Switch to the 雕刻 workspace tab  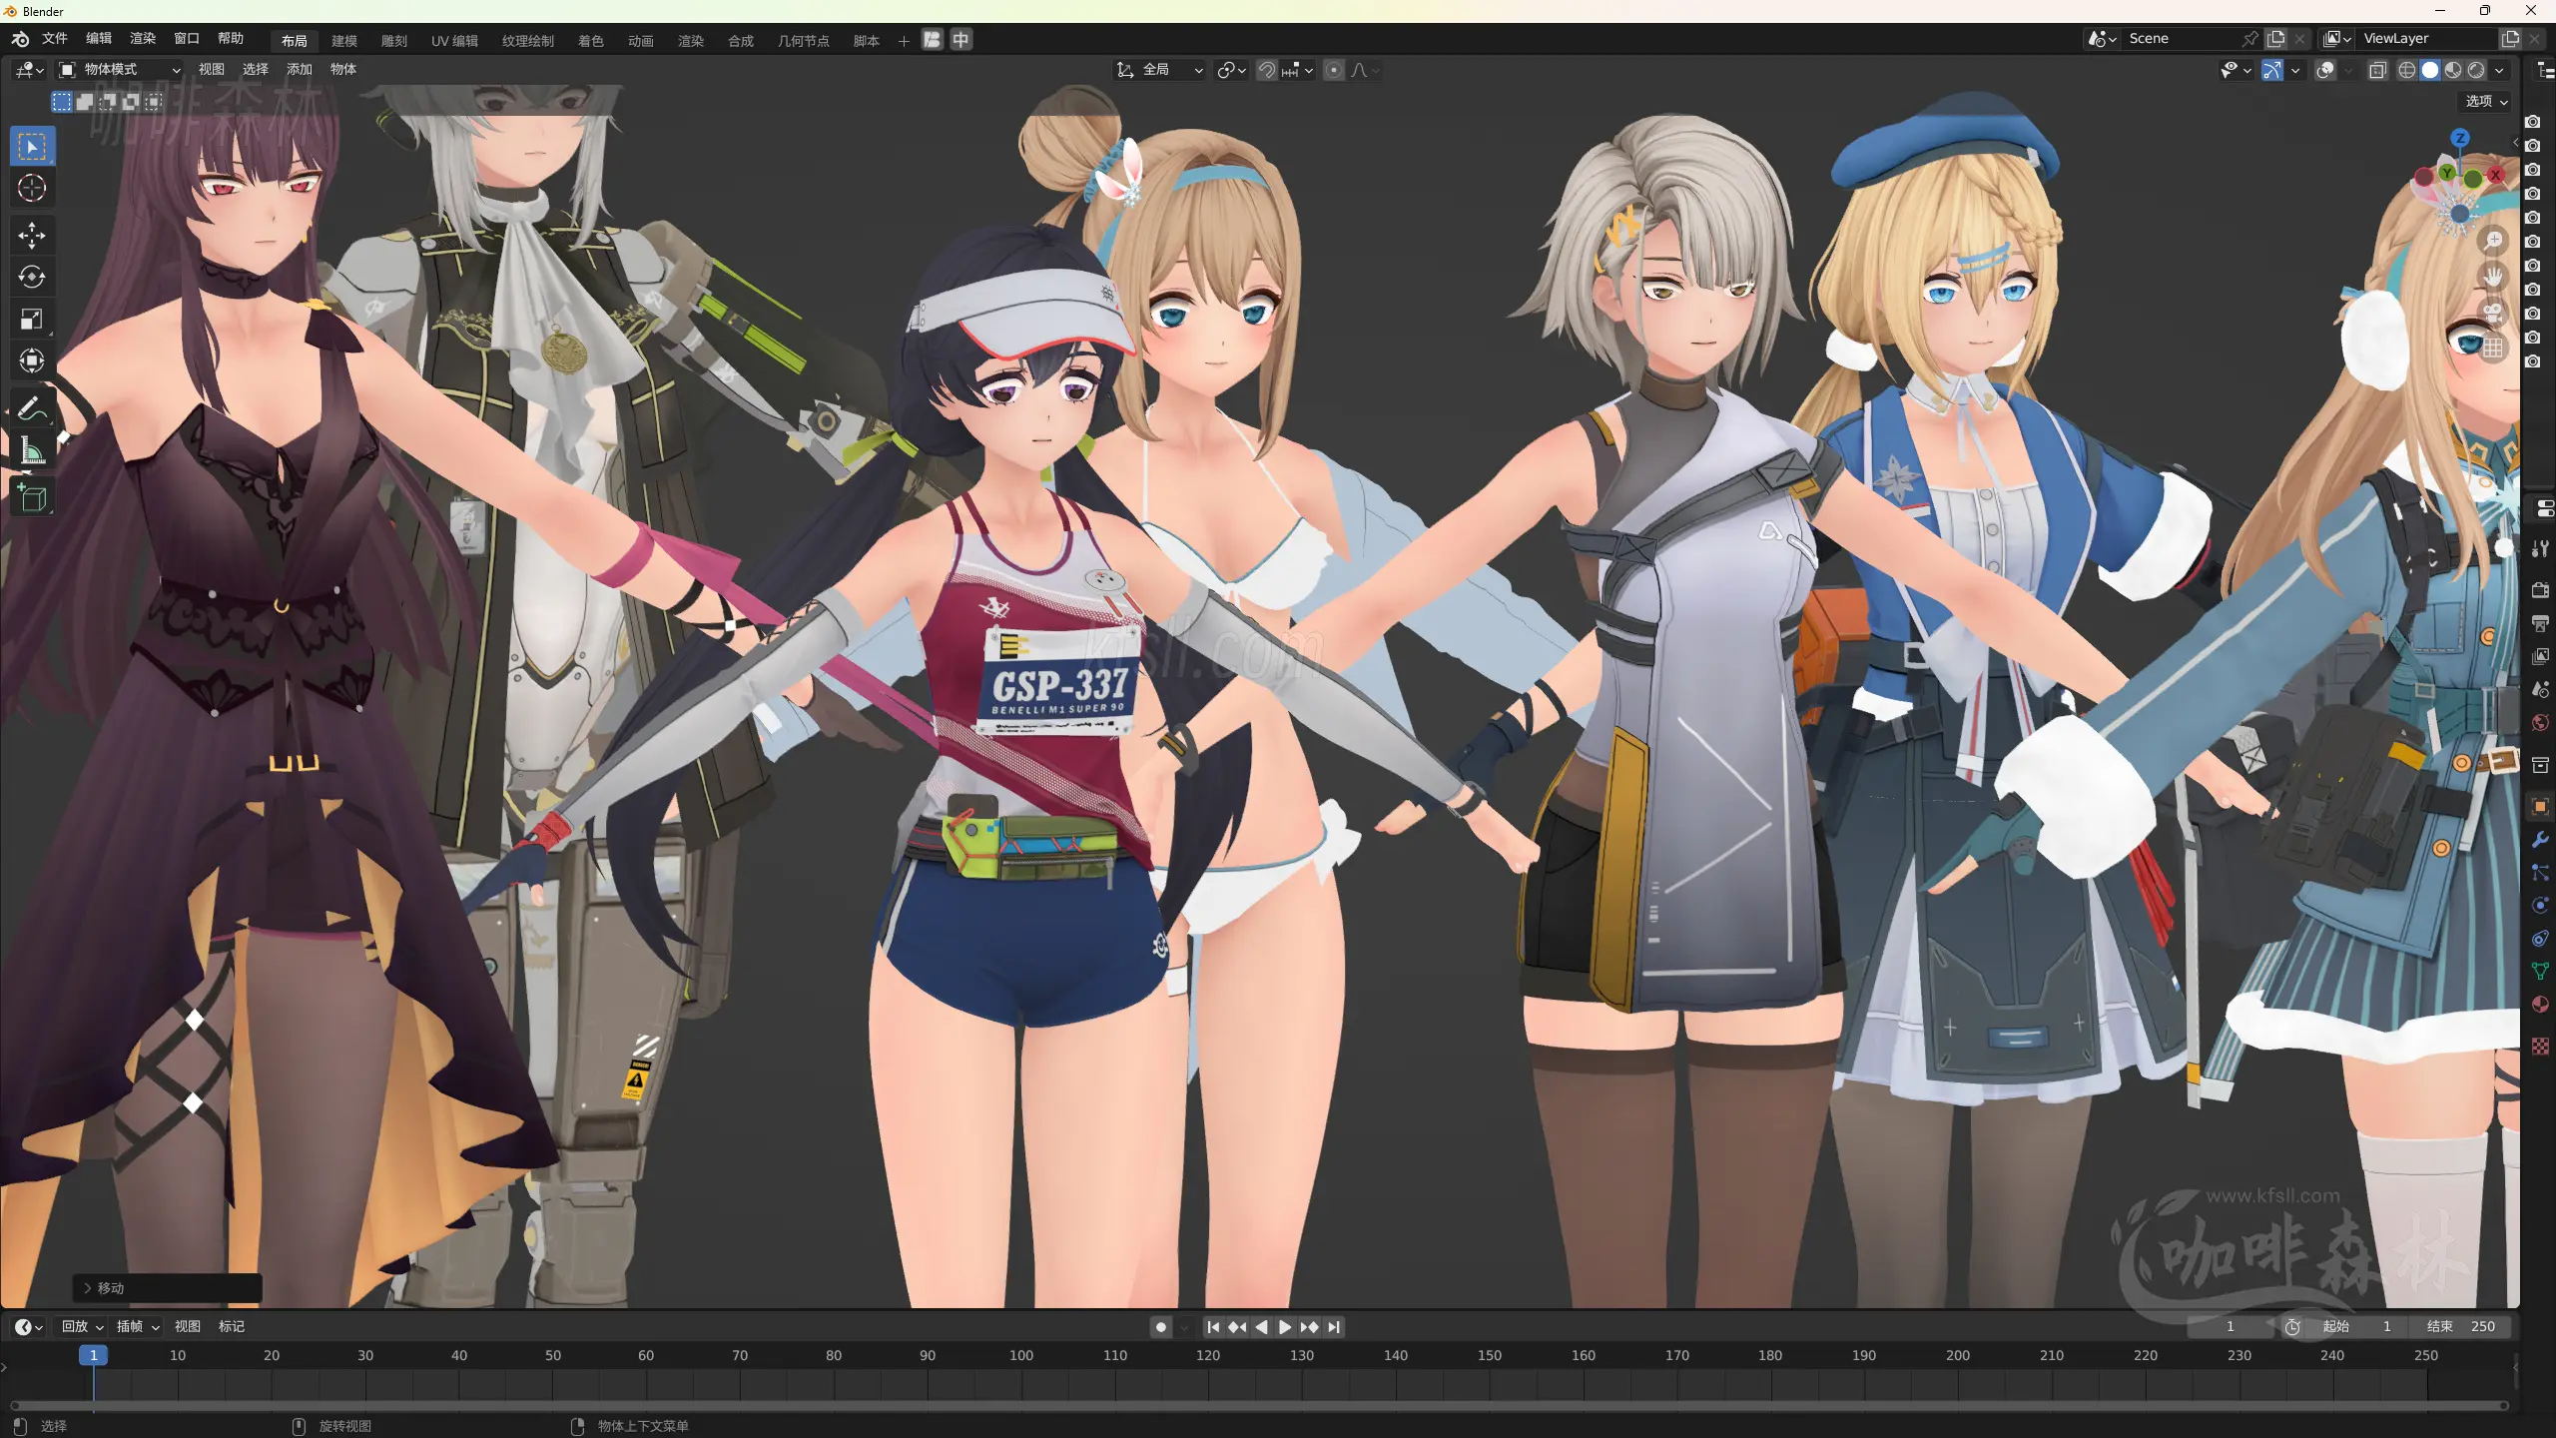[393, 41]
